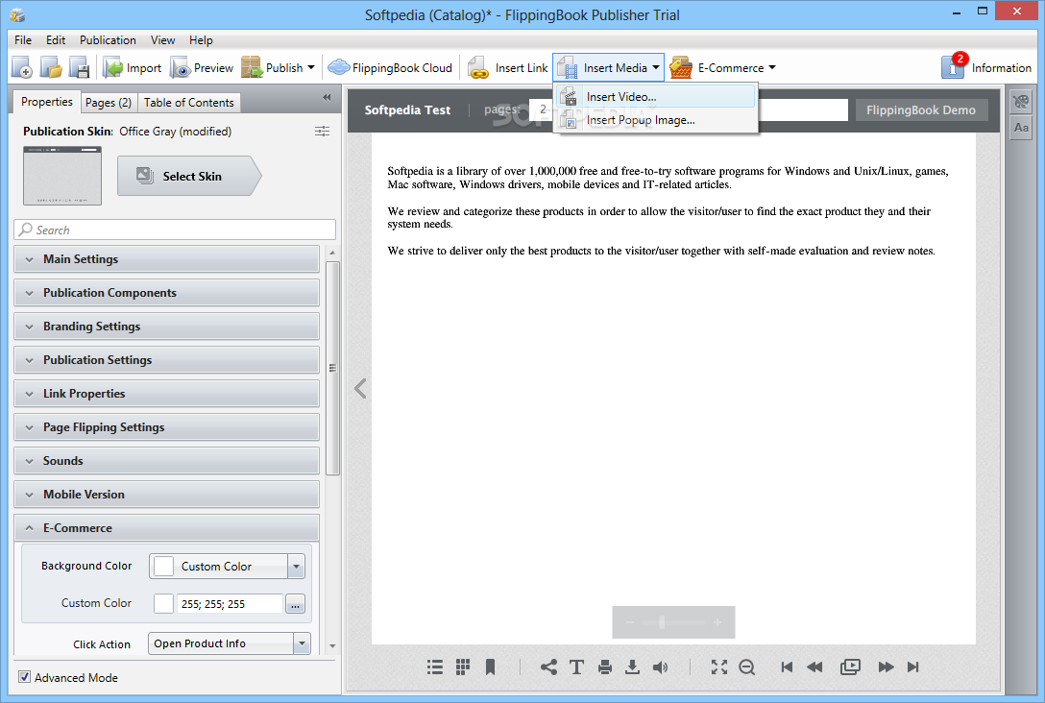Open the Publication menu

(108, 40)
